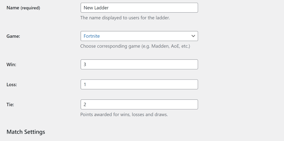Open the Game dropdown showing Fortnite
The image size is (284, 141).
pyautogui.click(x=139, y=36)
